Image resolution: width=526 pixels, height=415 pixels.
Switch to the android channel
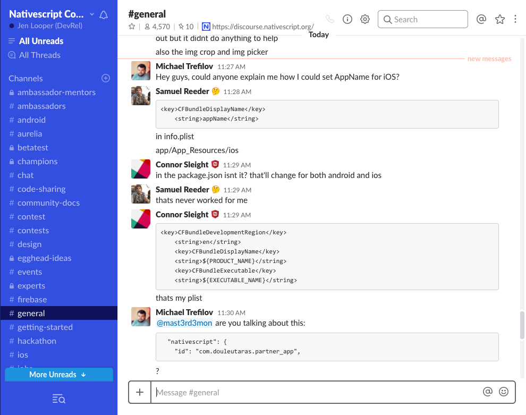(x=31, y=120)
